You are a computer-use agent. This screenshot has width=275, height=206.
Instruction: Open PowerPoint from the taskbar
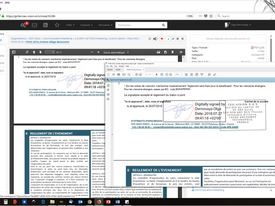point(108,202)
